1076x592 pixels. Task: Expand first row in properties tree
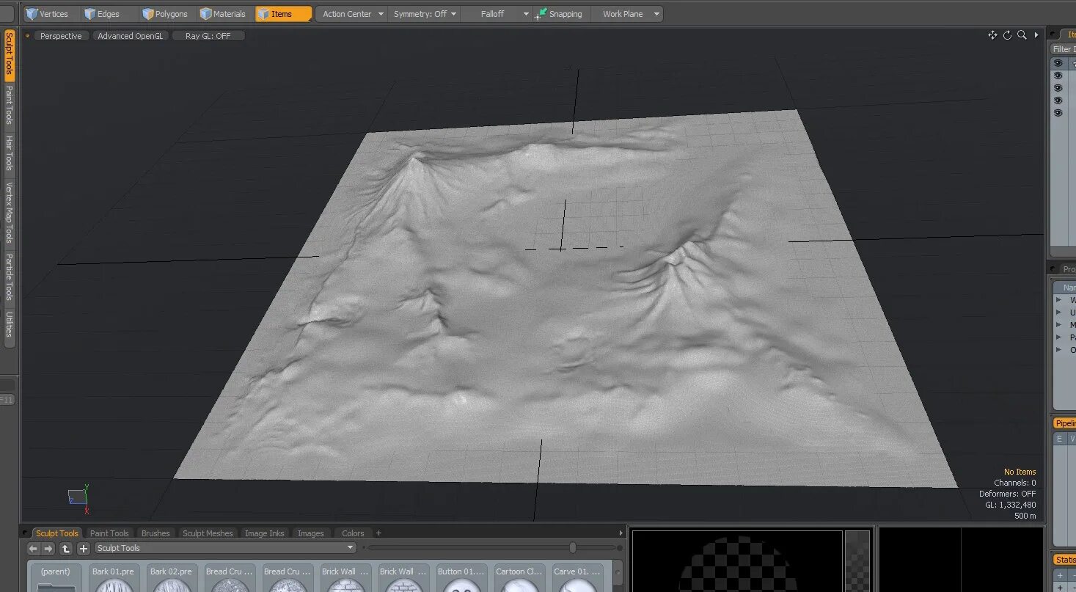click(x=1058, y=299)
